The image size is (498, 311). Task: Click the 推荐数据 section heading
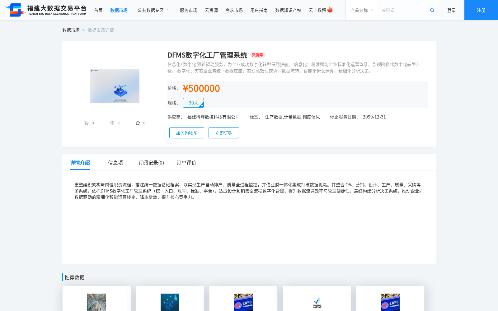point(74,277)
